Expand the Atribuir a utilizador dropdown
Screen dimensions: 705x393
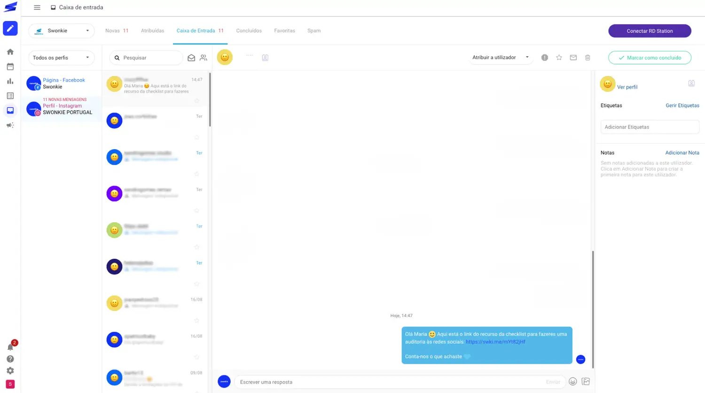[x=501, y=58]
